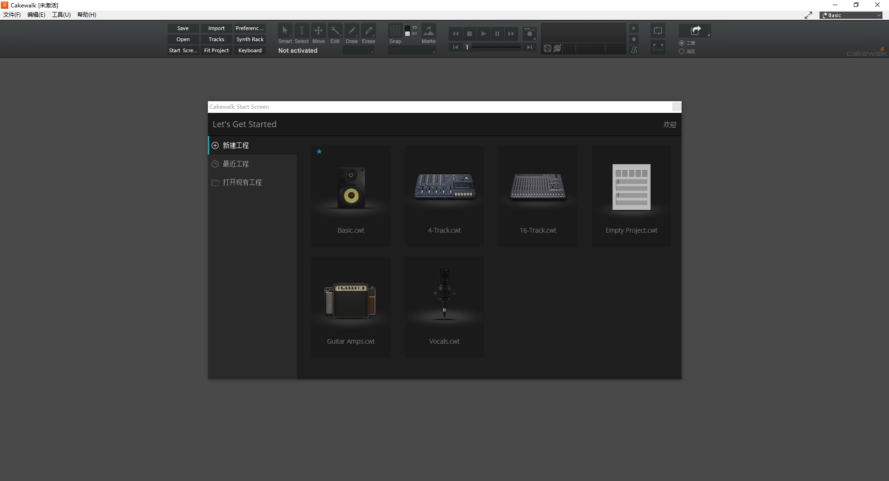Click the star on Basic.cwt

tap(319, 151)
